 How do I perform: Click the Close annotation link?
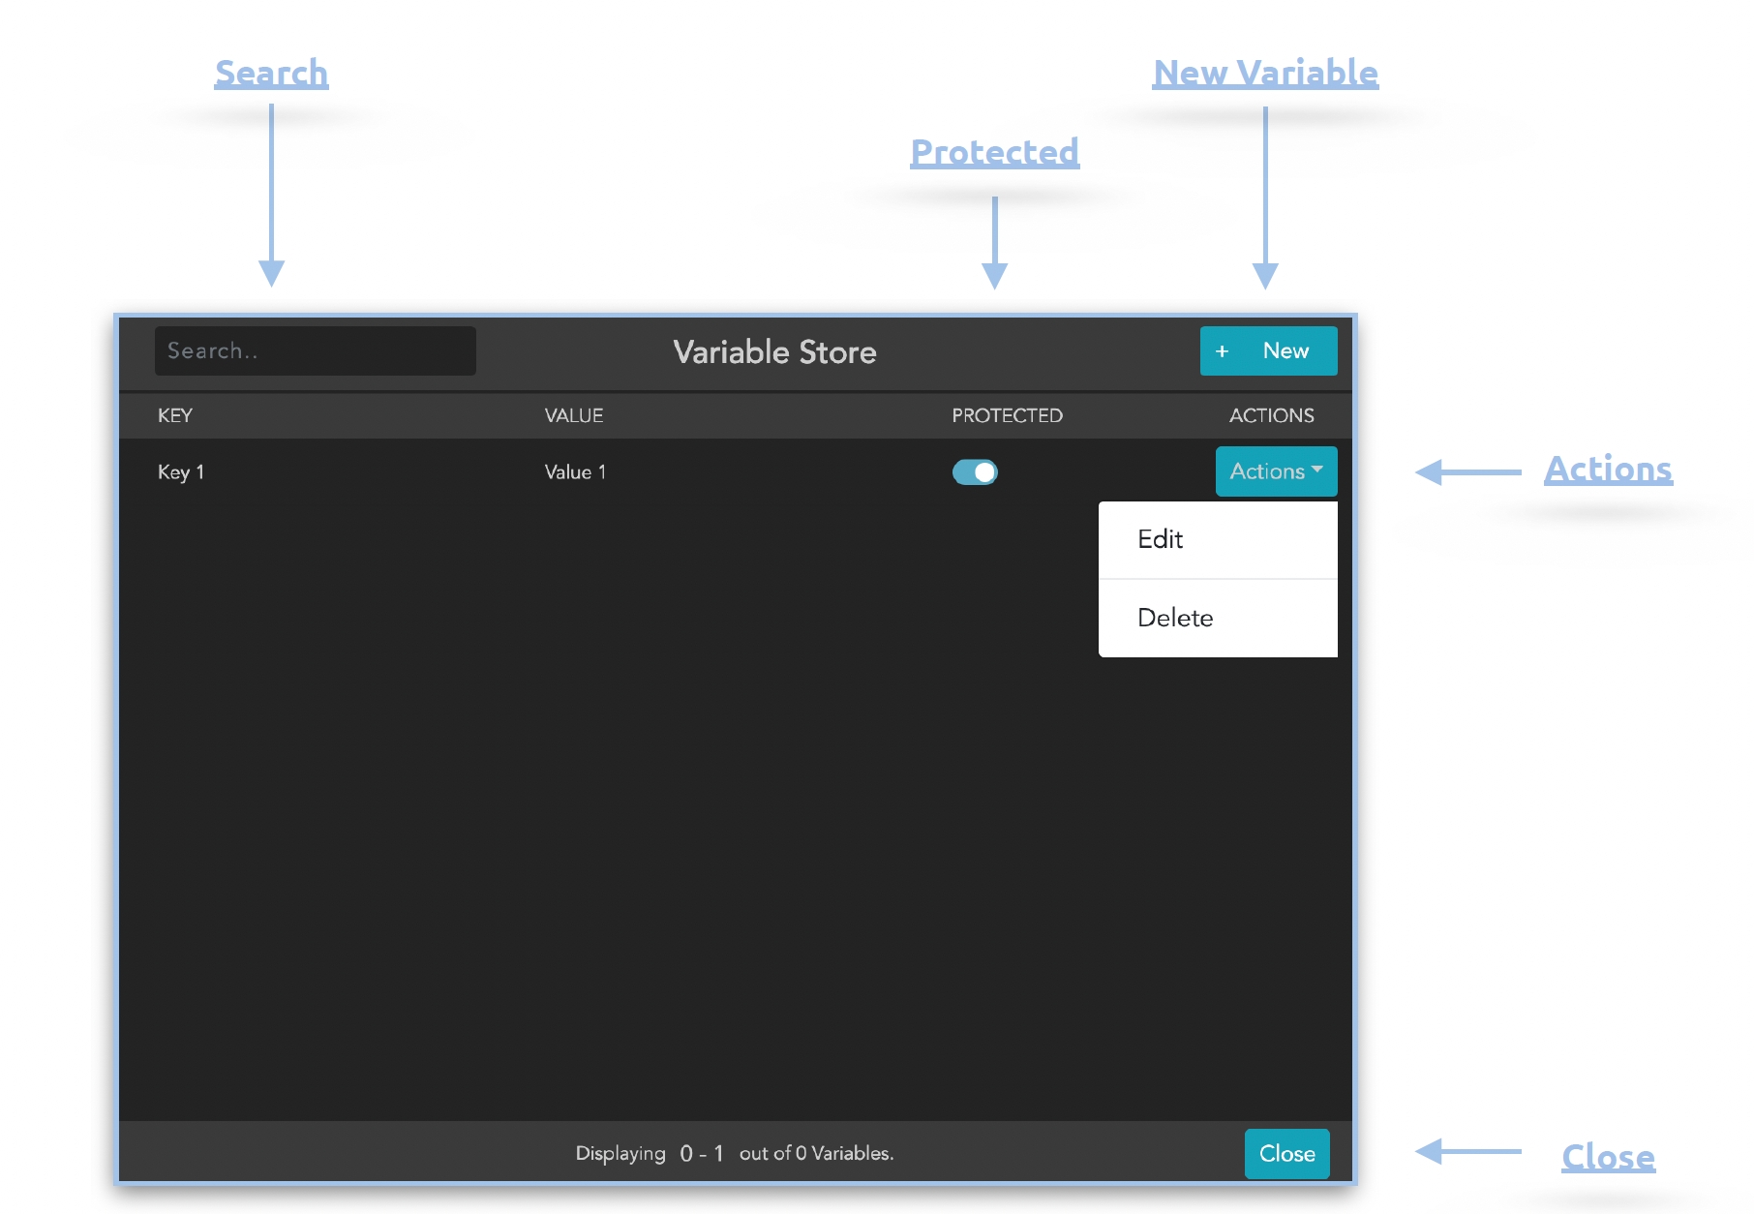1608,1157
